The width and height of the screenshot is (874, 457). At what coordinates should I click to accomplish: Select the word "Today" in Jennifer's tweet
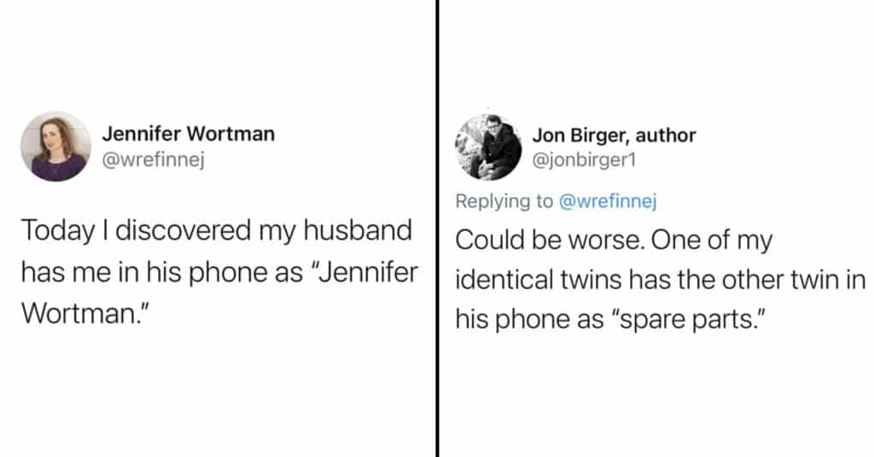(x=58, y=231)
